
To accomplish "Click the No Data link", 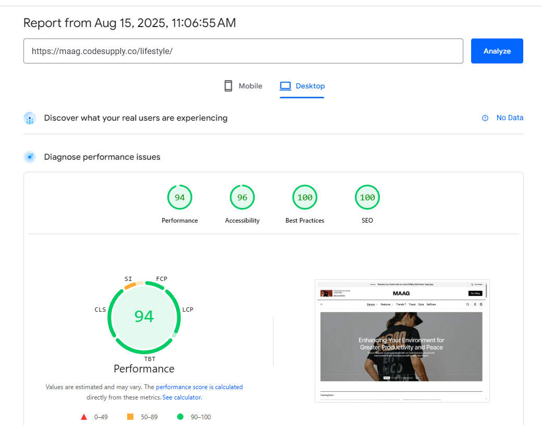I will click(x=510, y=118).
